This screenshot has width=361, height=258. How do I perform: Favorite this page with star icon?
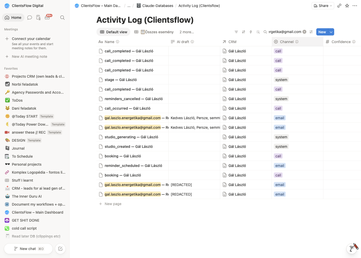coord(347,6)
